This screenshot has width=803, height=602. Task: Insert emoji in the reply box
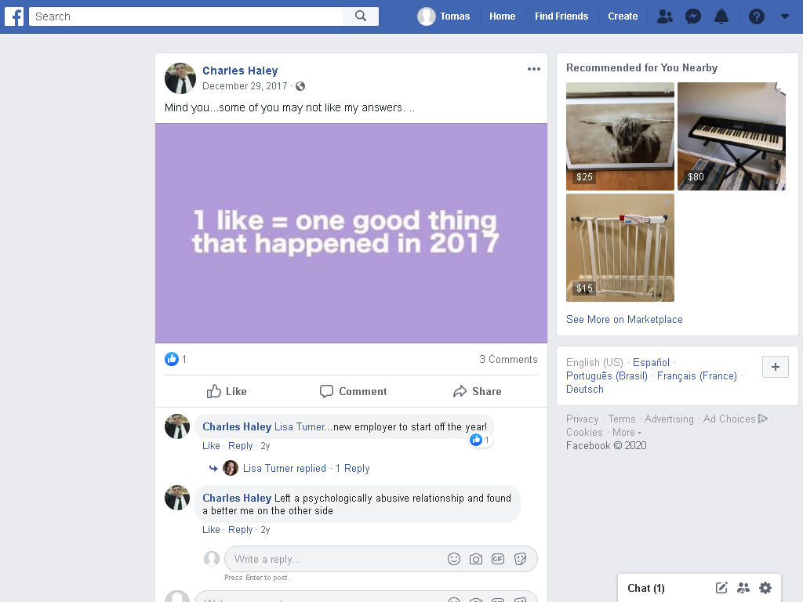(x=454, y=559)
